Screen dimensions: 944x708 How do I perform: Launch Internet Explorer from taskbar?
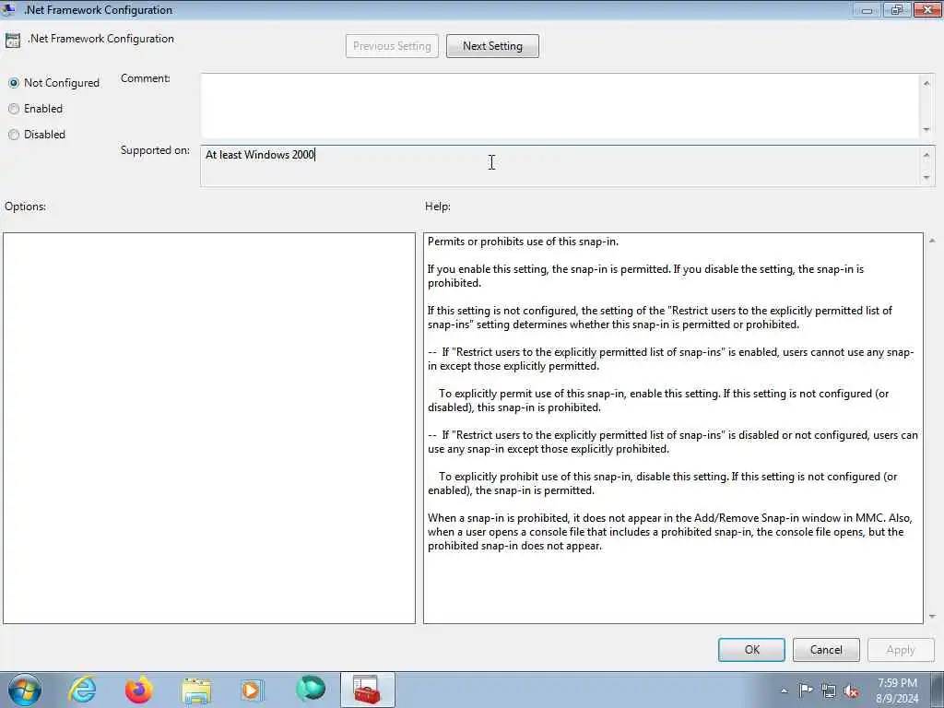click(x=82, y=690)
